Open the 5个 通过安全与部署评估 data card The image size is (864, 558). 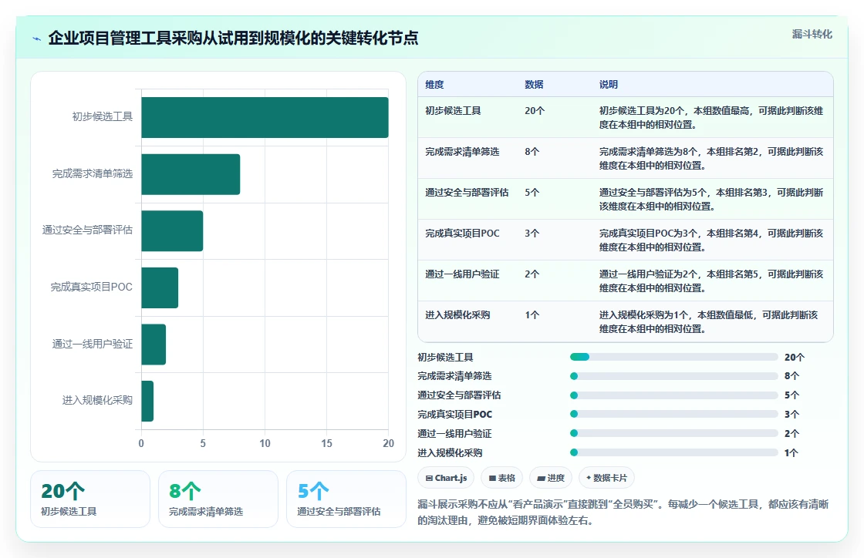coord(346,499)
